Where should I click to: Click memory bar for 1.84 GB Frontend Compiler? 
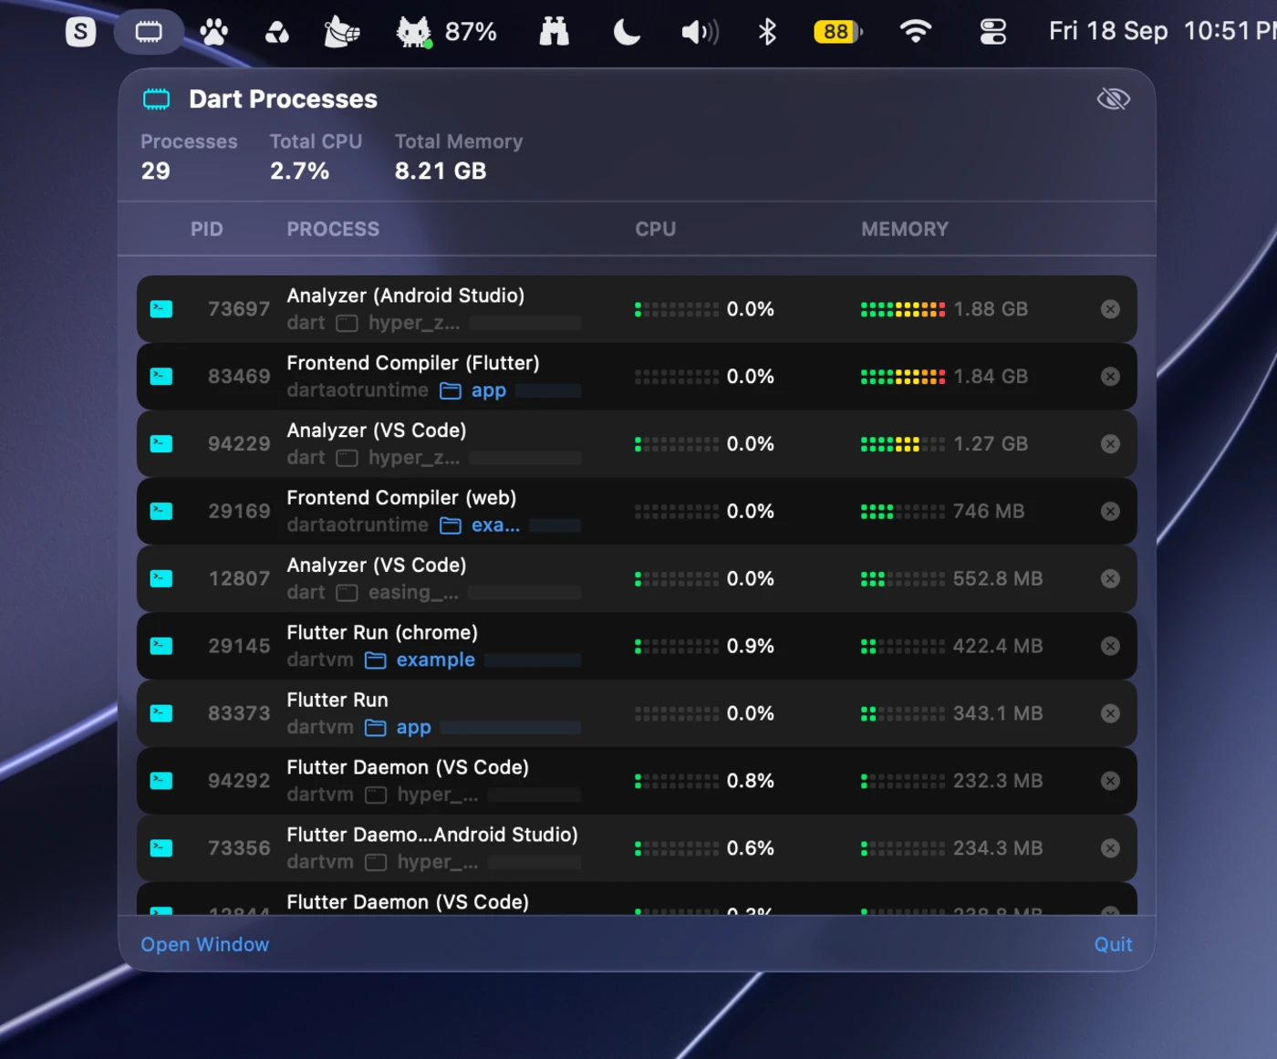(x=902, y=378)
